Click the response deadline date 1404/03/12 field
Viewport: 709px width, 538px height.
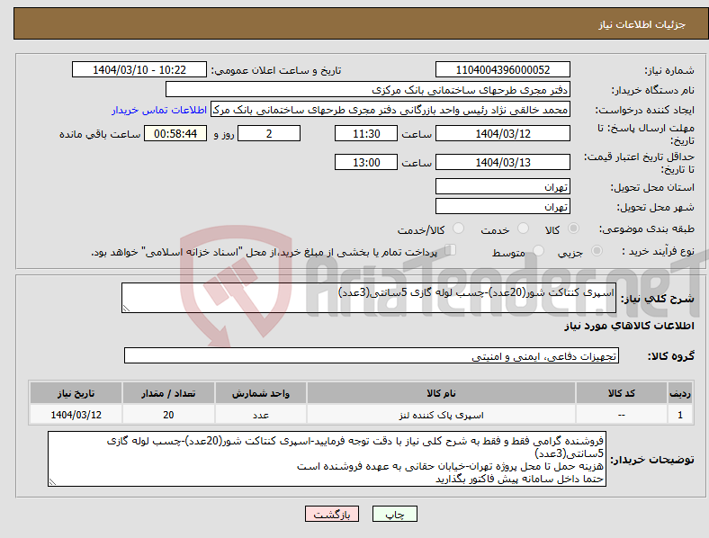[x=502, y=133]
